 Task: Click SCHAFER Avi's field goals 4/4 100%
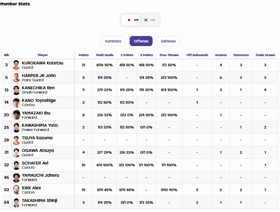click(104, 165)
